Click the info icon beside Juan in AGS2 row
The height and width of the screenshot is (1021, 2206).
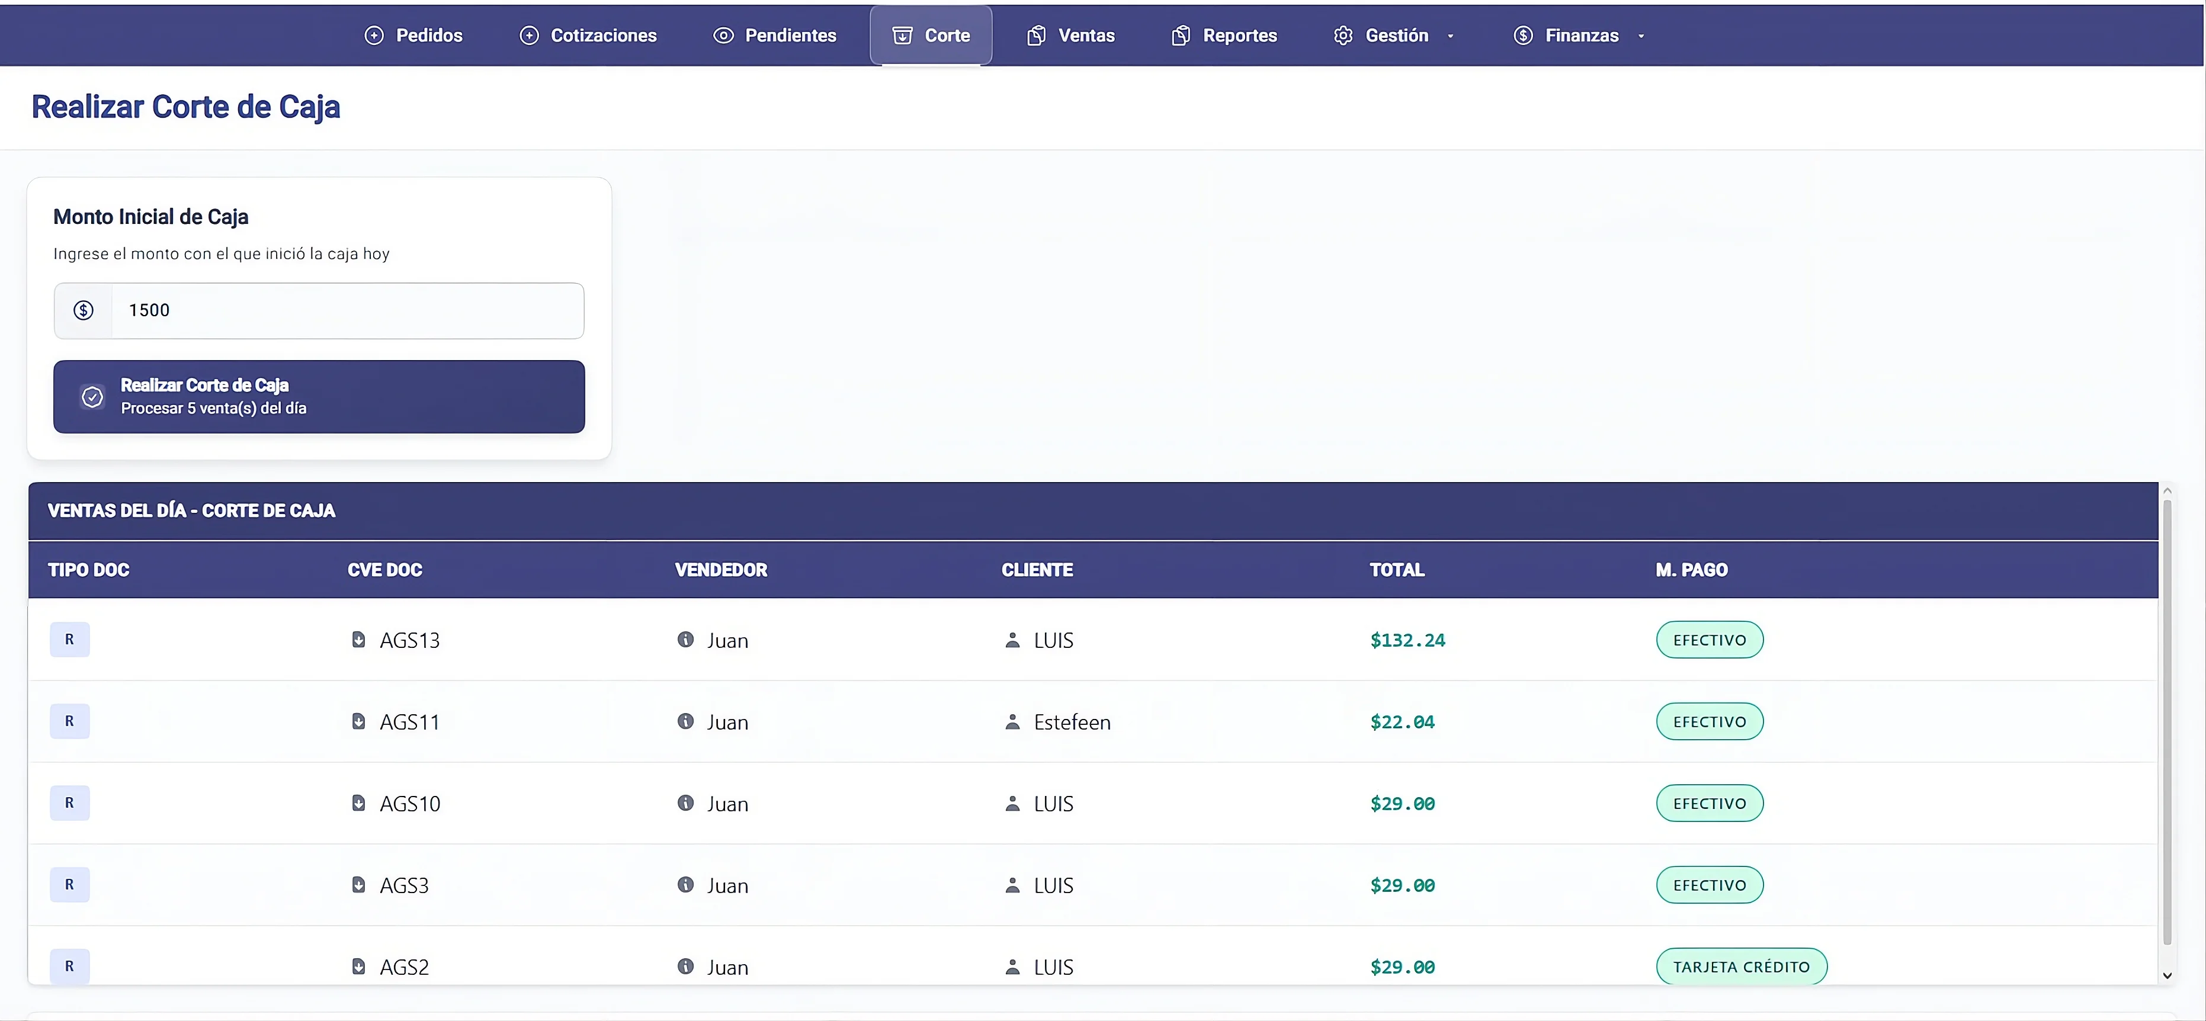tap(685, 967)
